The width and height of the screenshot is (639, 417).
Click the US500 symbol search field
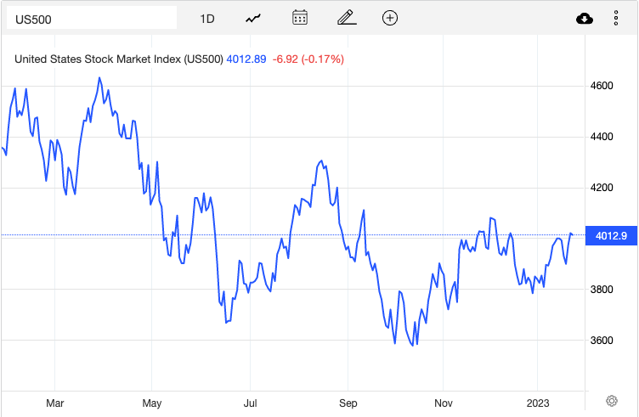pos(92,20)
